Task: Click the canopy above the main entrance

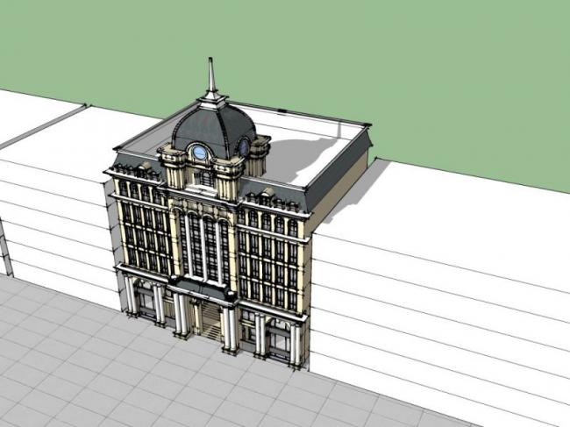Action: pyautogui.click(x=202, y=289)
